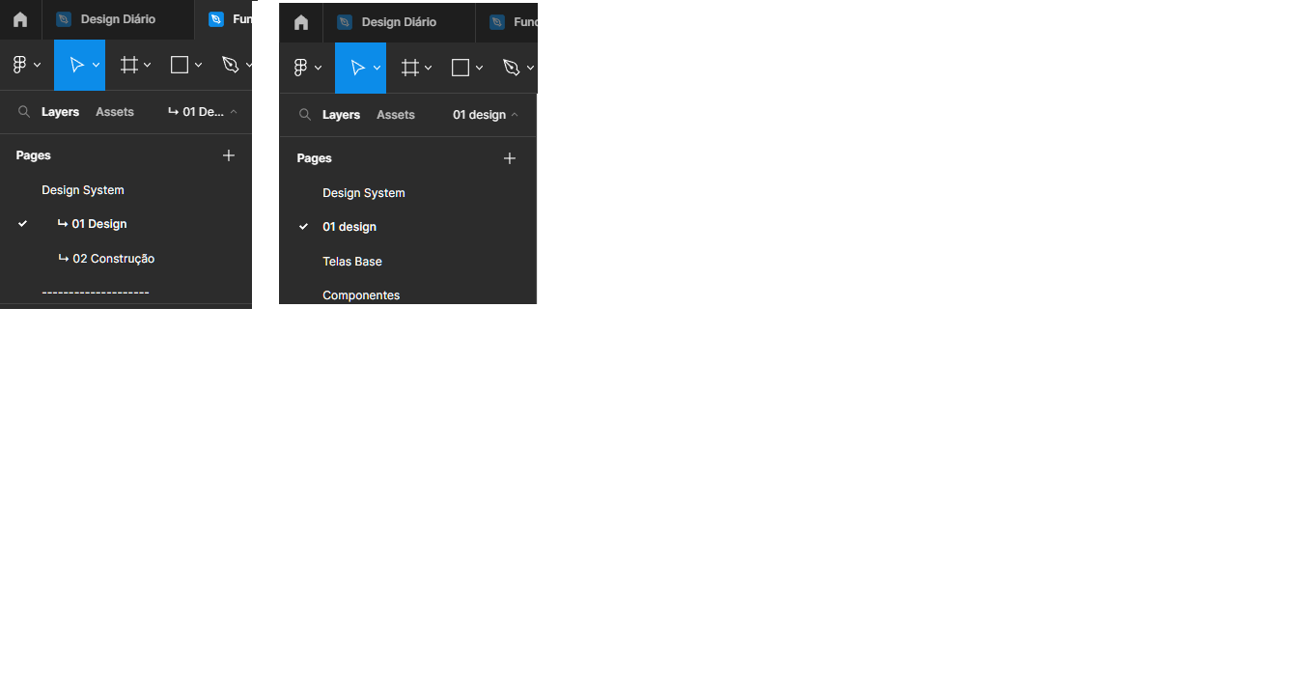Expand shape tools dropdown in left window

(198, 65)
